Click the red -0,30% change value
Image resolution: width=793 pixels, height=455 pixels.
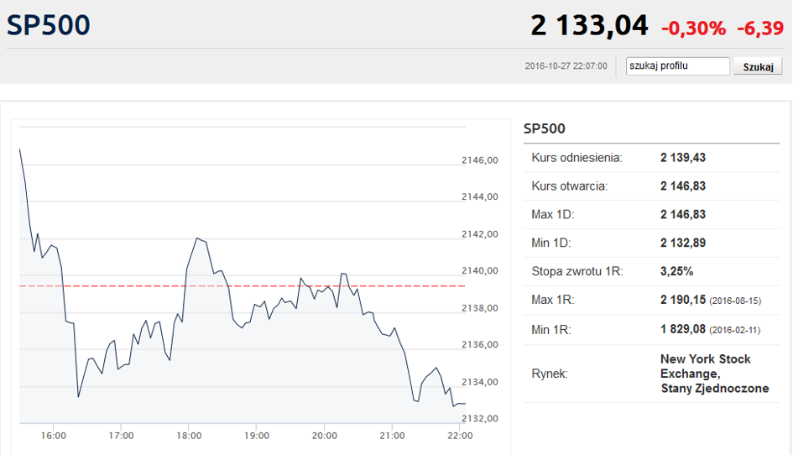pyautogui.click(x=693, y=29)
